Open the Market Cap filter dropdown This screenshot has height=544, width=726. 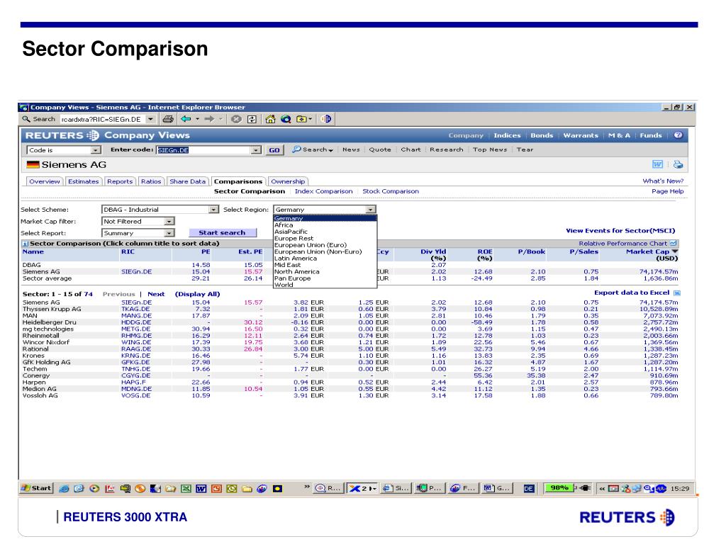[x=169, y=222]
